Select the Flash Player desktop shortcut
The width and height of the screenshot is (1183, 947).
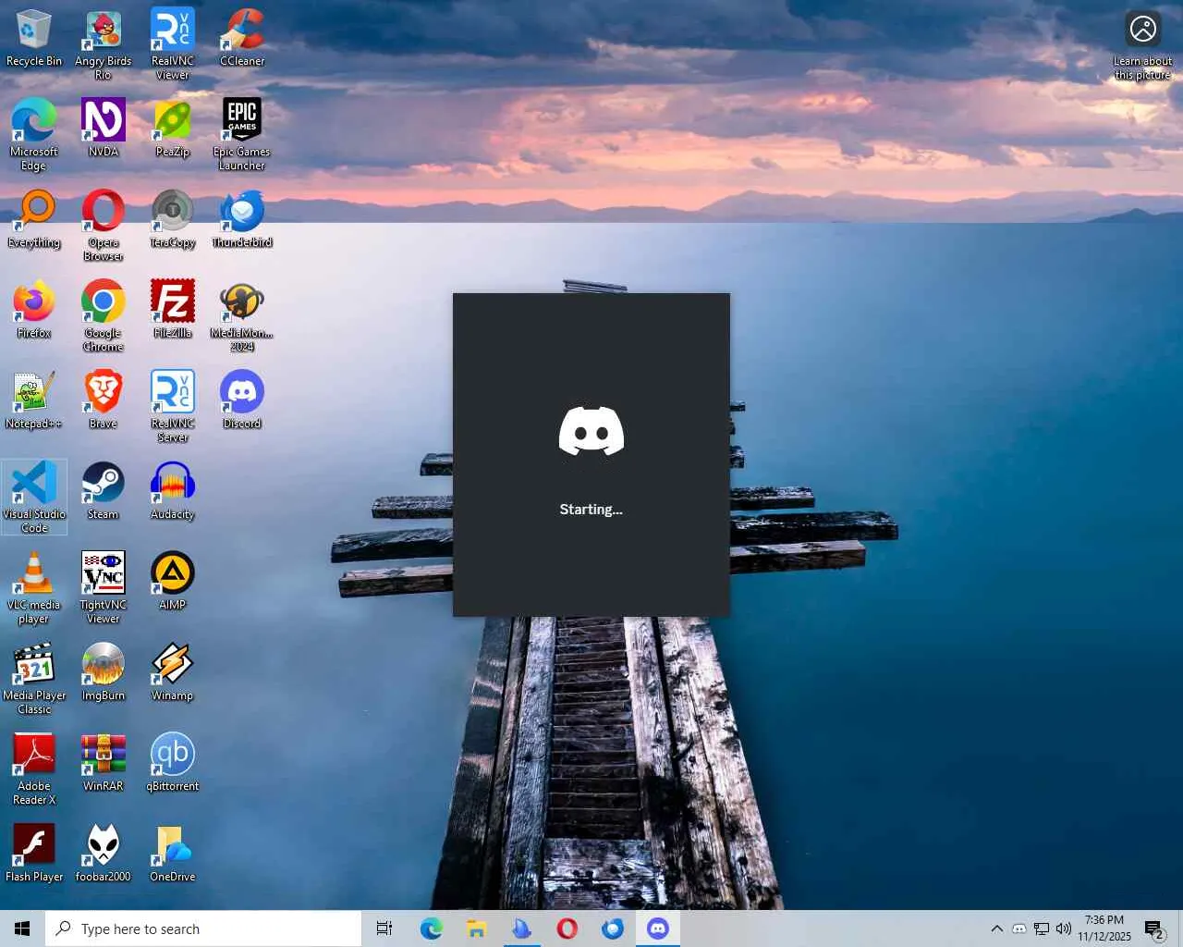[x=34, y=854]
